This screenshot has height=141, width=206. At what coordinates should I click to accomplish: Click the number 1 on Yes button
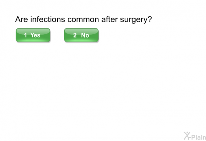[x=26, y=35]
